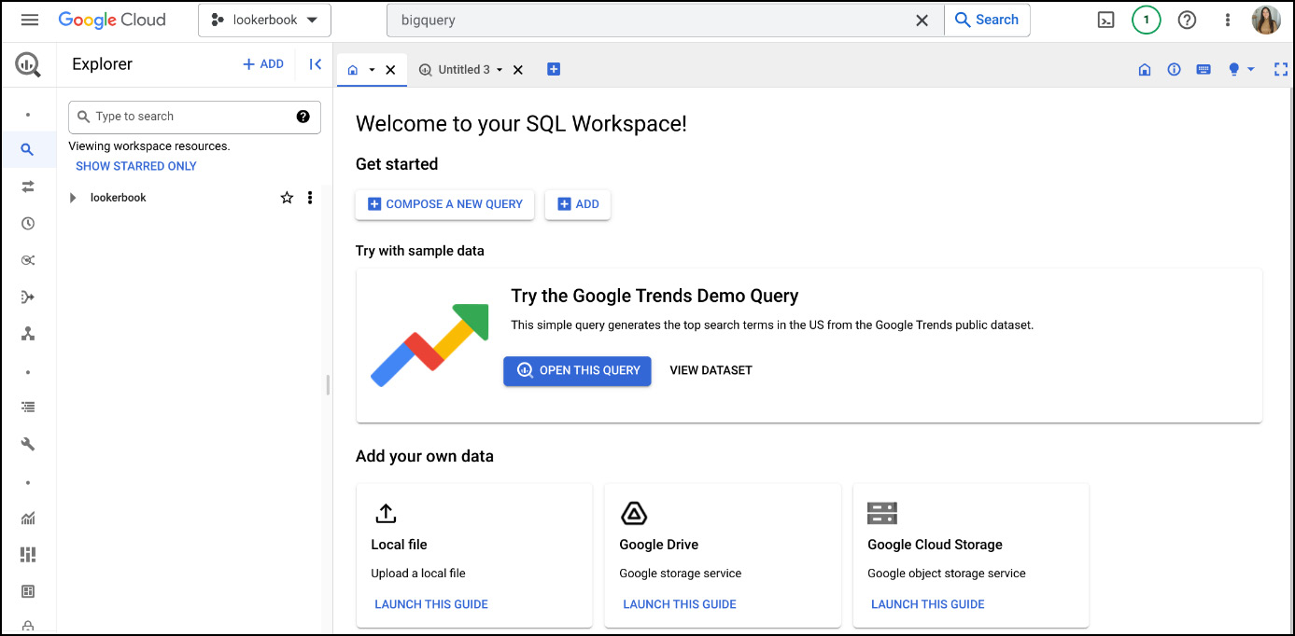Click VIEW DATASET
The width and height of the screenshot is (1295, 636).
point(711,370)
